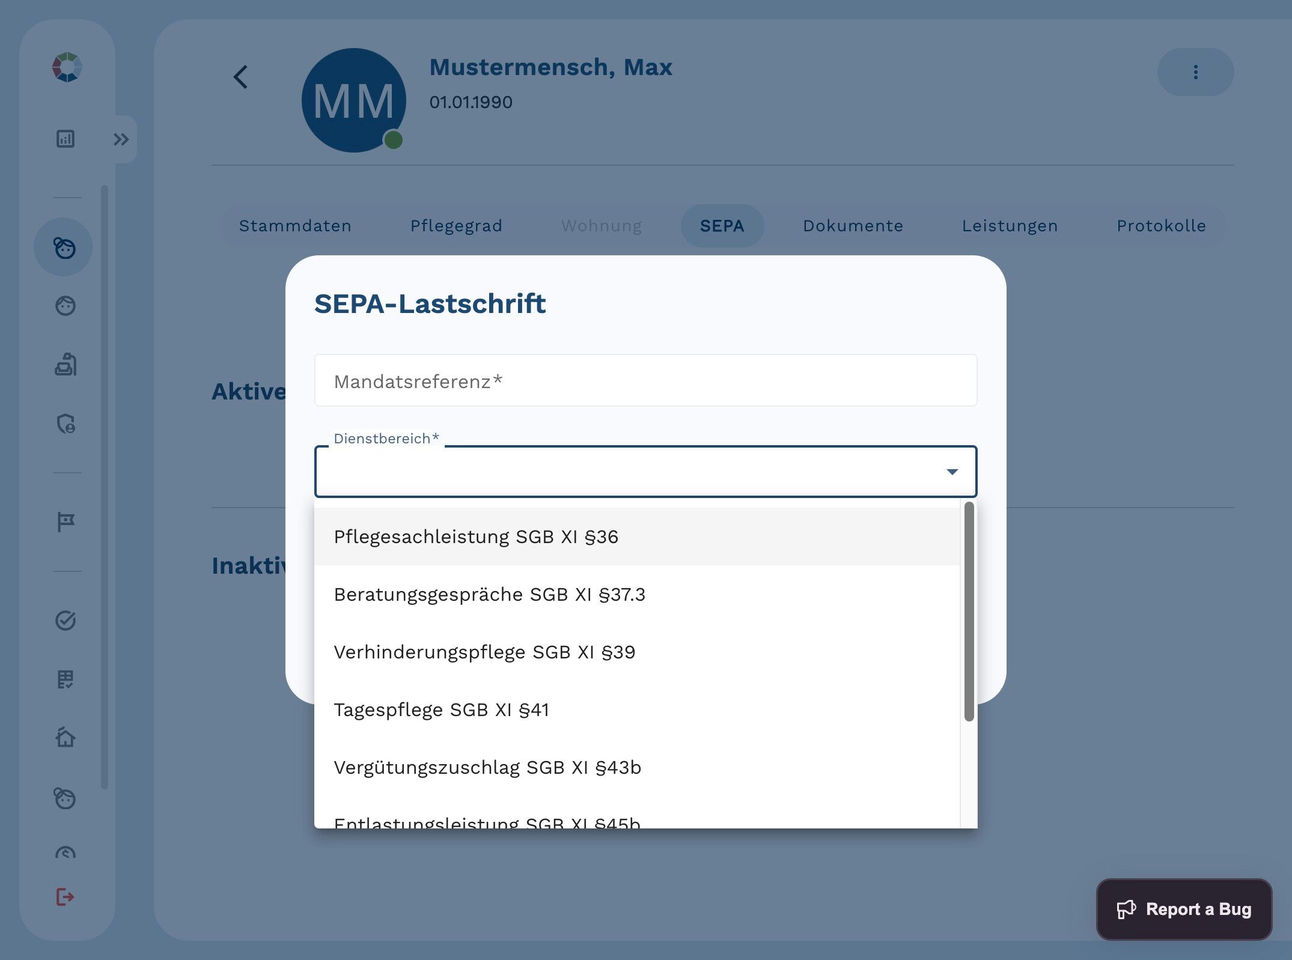Click the red logout icon

click(x=65, y=897)
